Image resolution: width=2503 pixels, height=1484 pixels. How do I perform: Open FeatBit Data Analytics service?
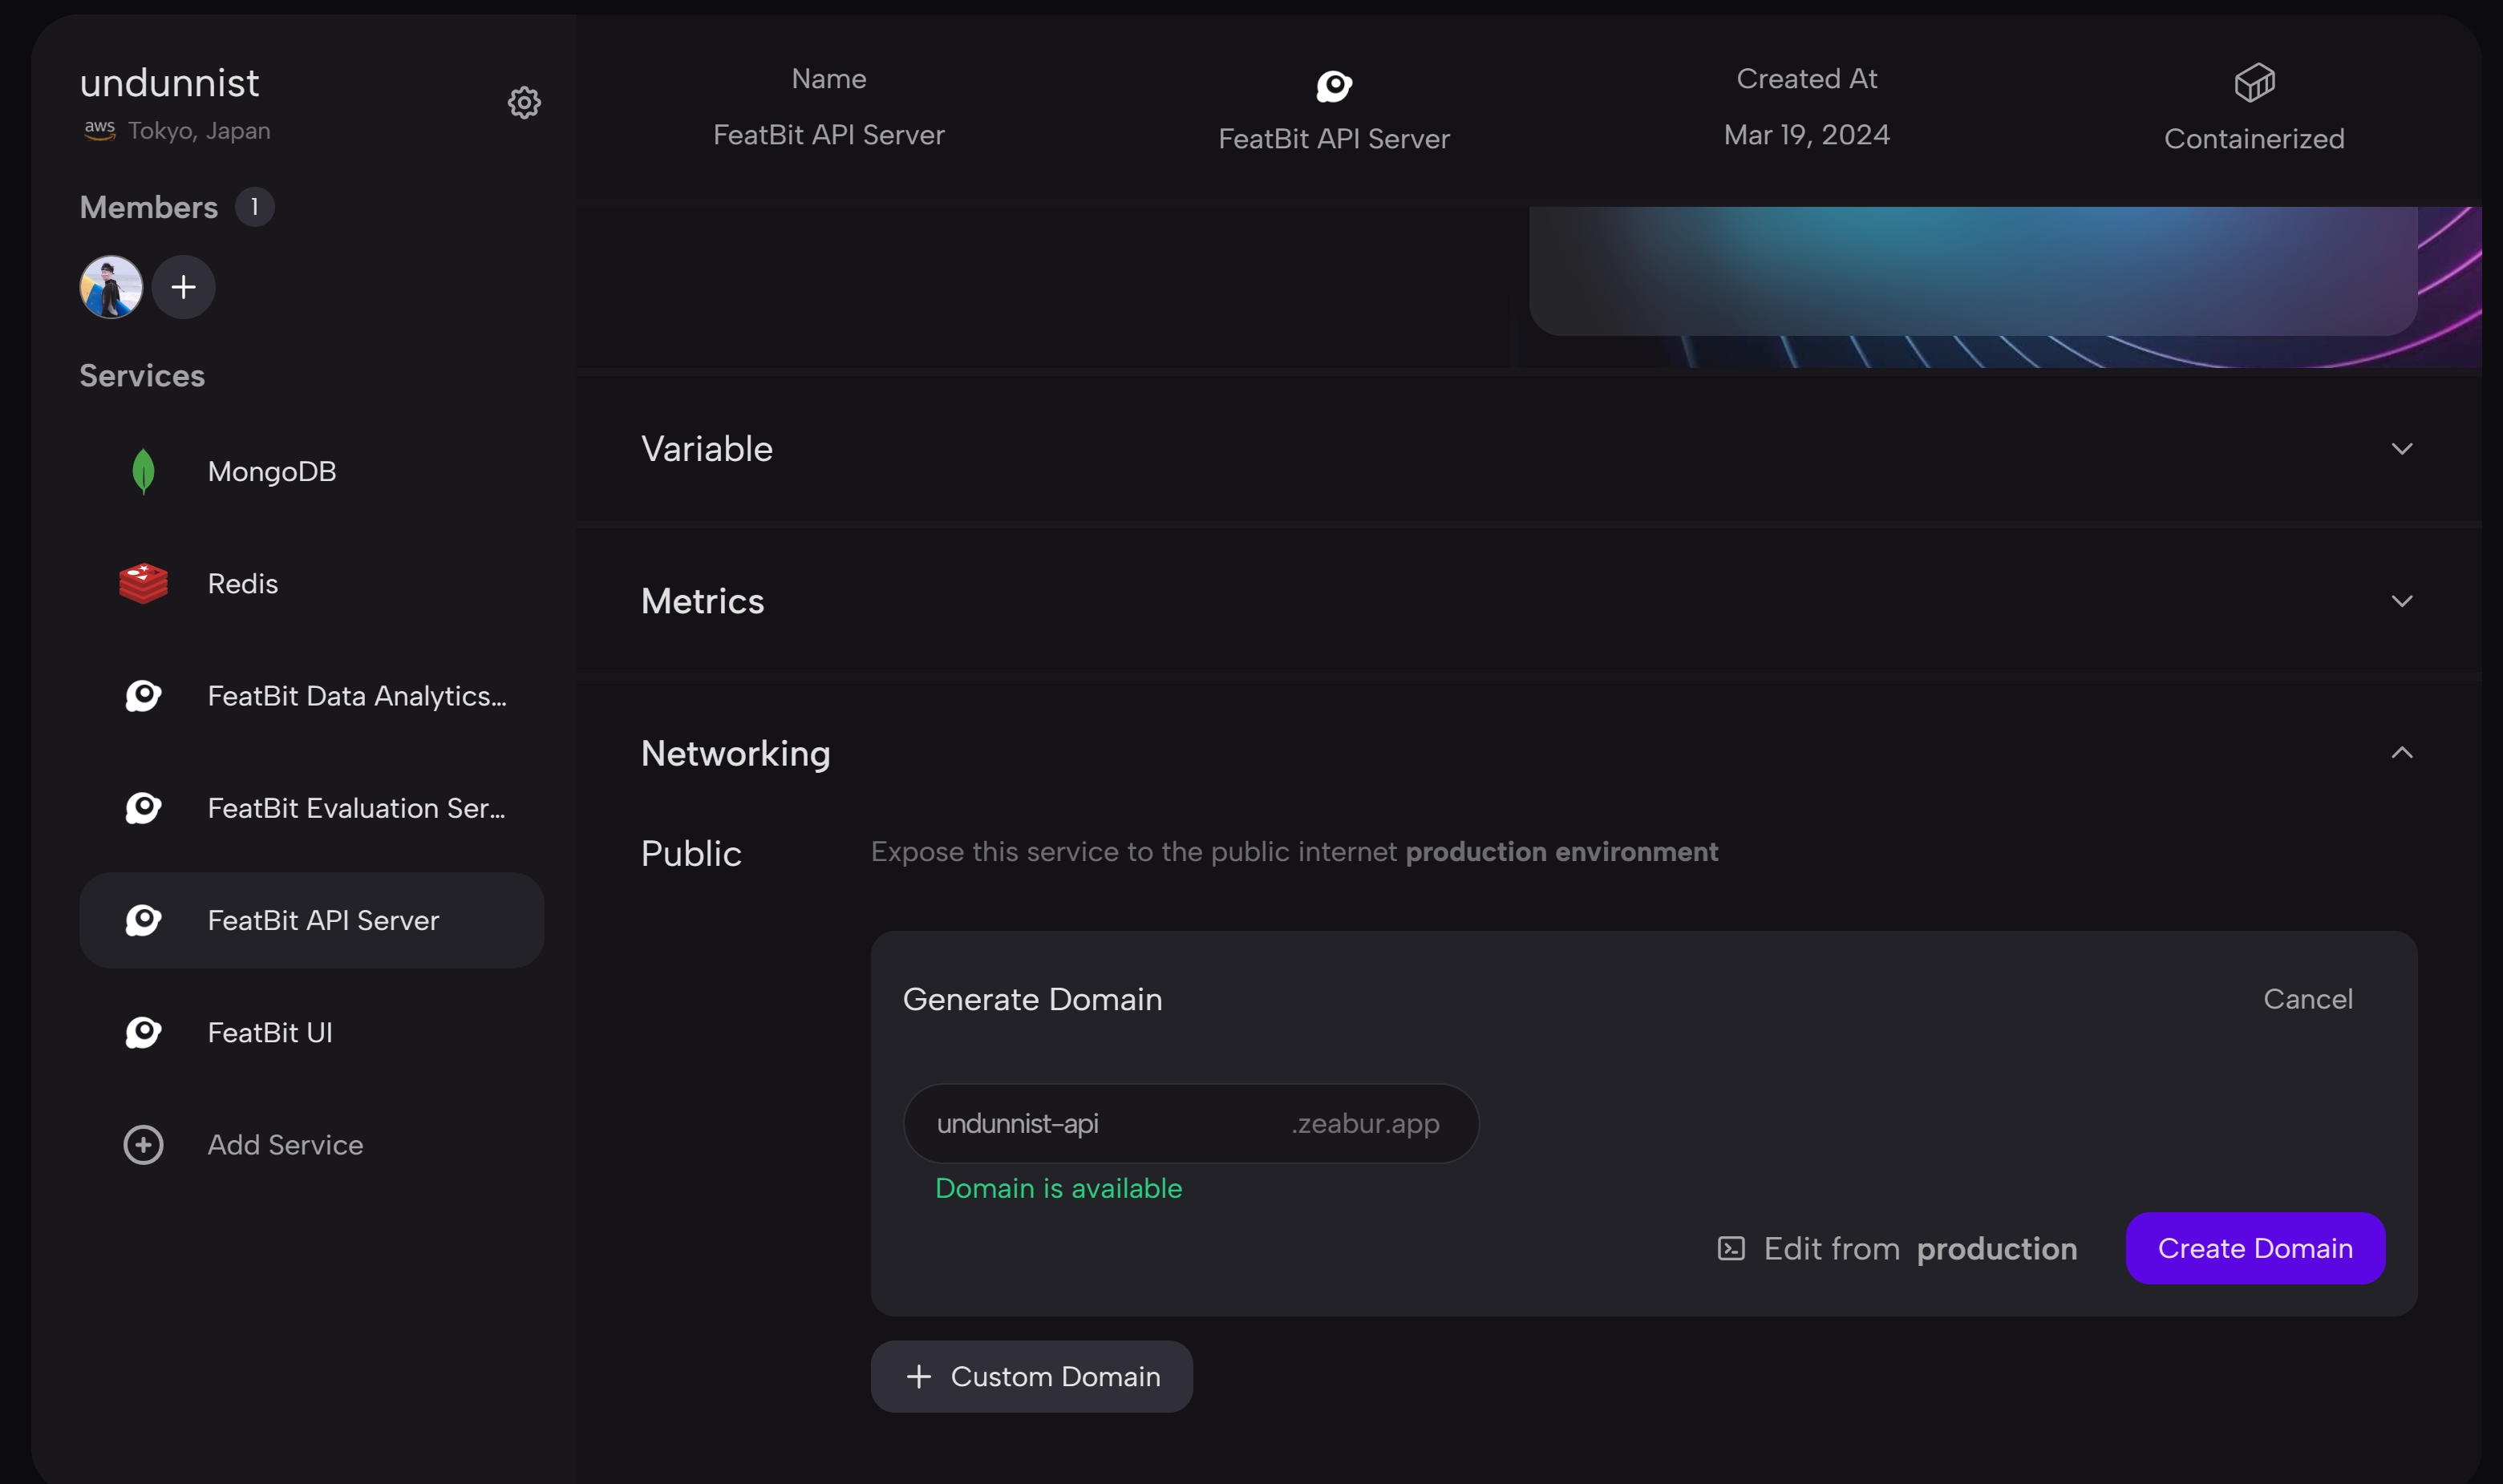coord(311,696)
